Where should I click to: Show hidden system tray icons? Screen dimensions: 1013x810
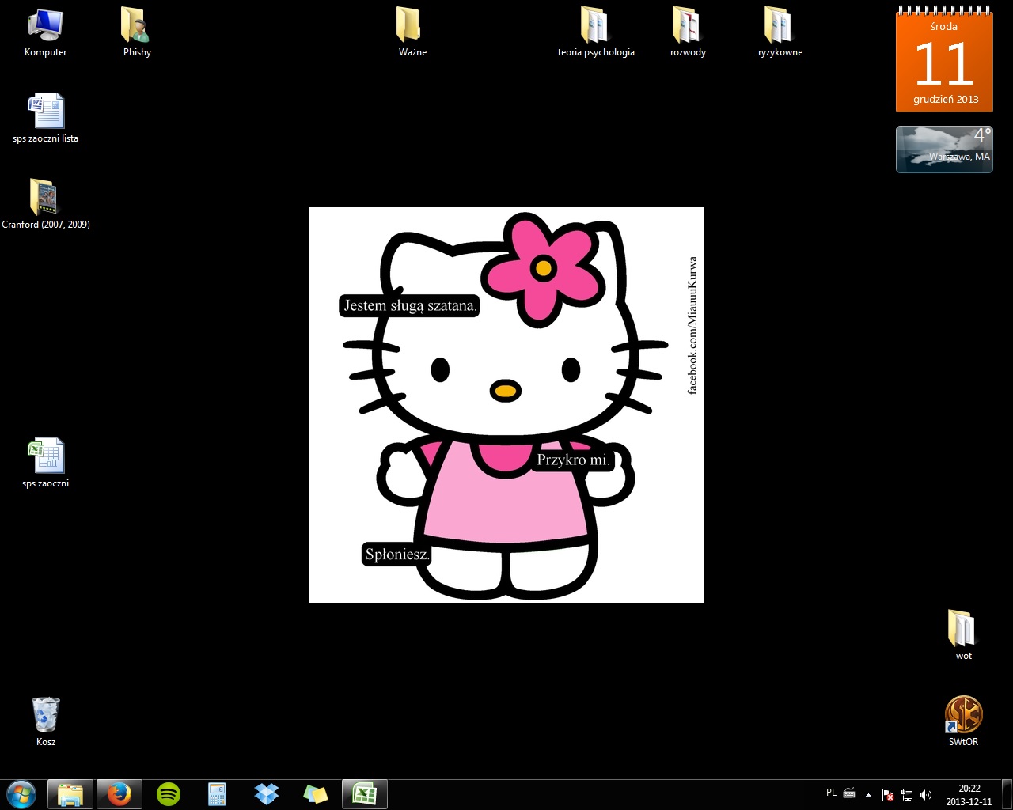[868, 794]
